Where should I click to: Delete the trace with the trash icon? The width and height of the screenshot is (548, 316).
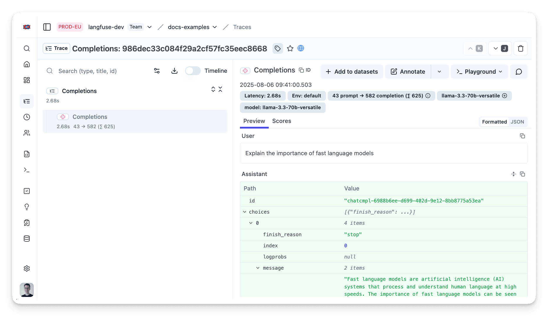tap(520, 48)
